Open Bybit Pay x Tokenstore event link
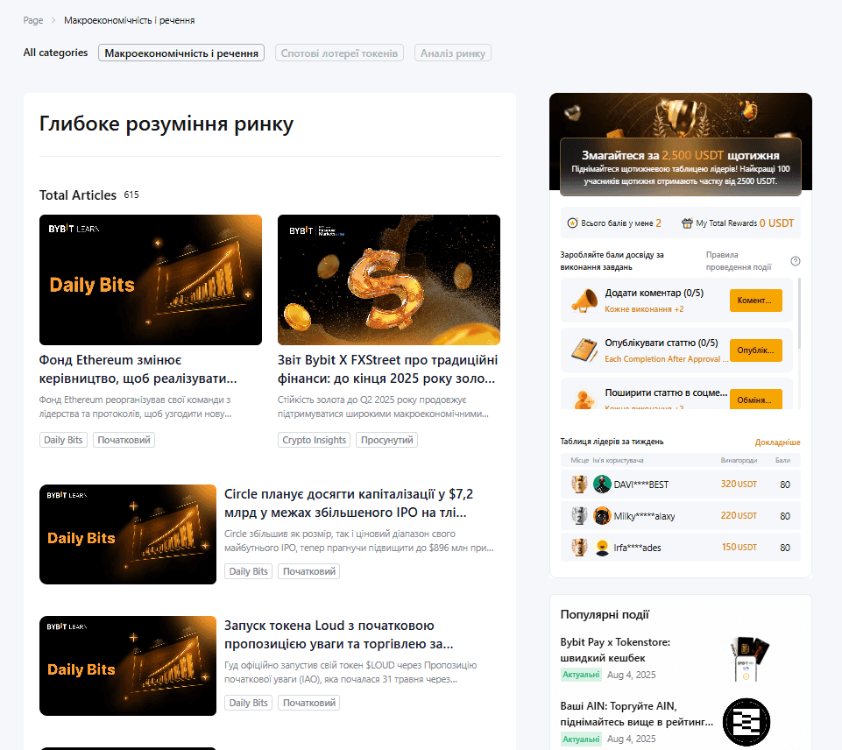This screenshot has width=842, height=750. pyautogui.click(x=615, y=649)
